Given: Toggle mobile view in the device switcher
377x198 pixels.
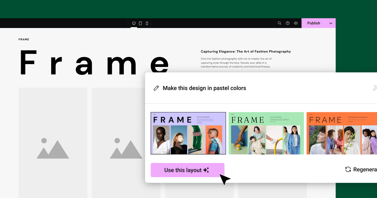Looking at the screenshot, I should pos(147,23).
